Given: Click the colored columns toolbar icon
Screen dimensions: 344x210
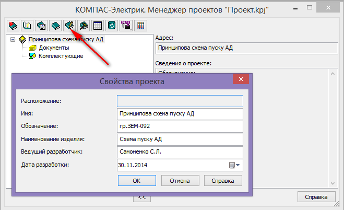Looking at the screenshot, I should [140, 26].
